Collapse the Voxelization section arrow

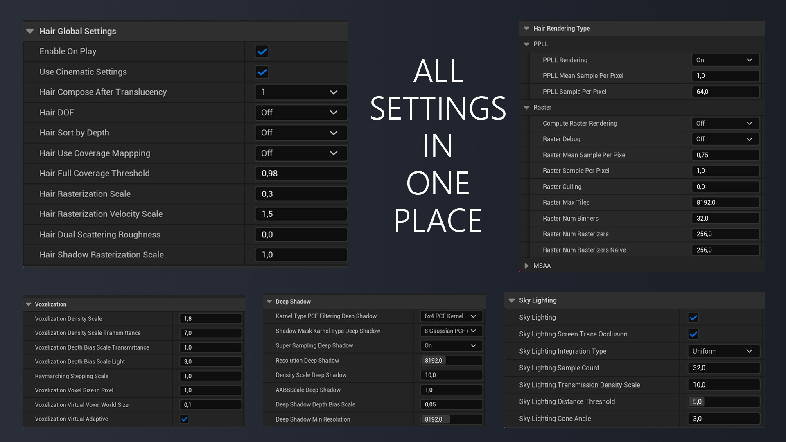pos(29,304)
